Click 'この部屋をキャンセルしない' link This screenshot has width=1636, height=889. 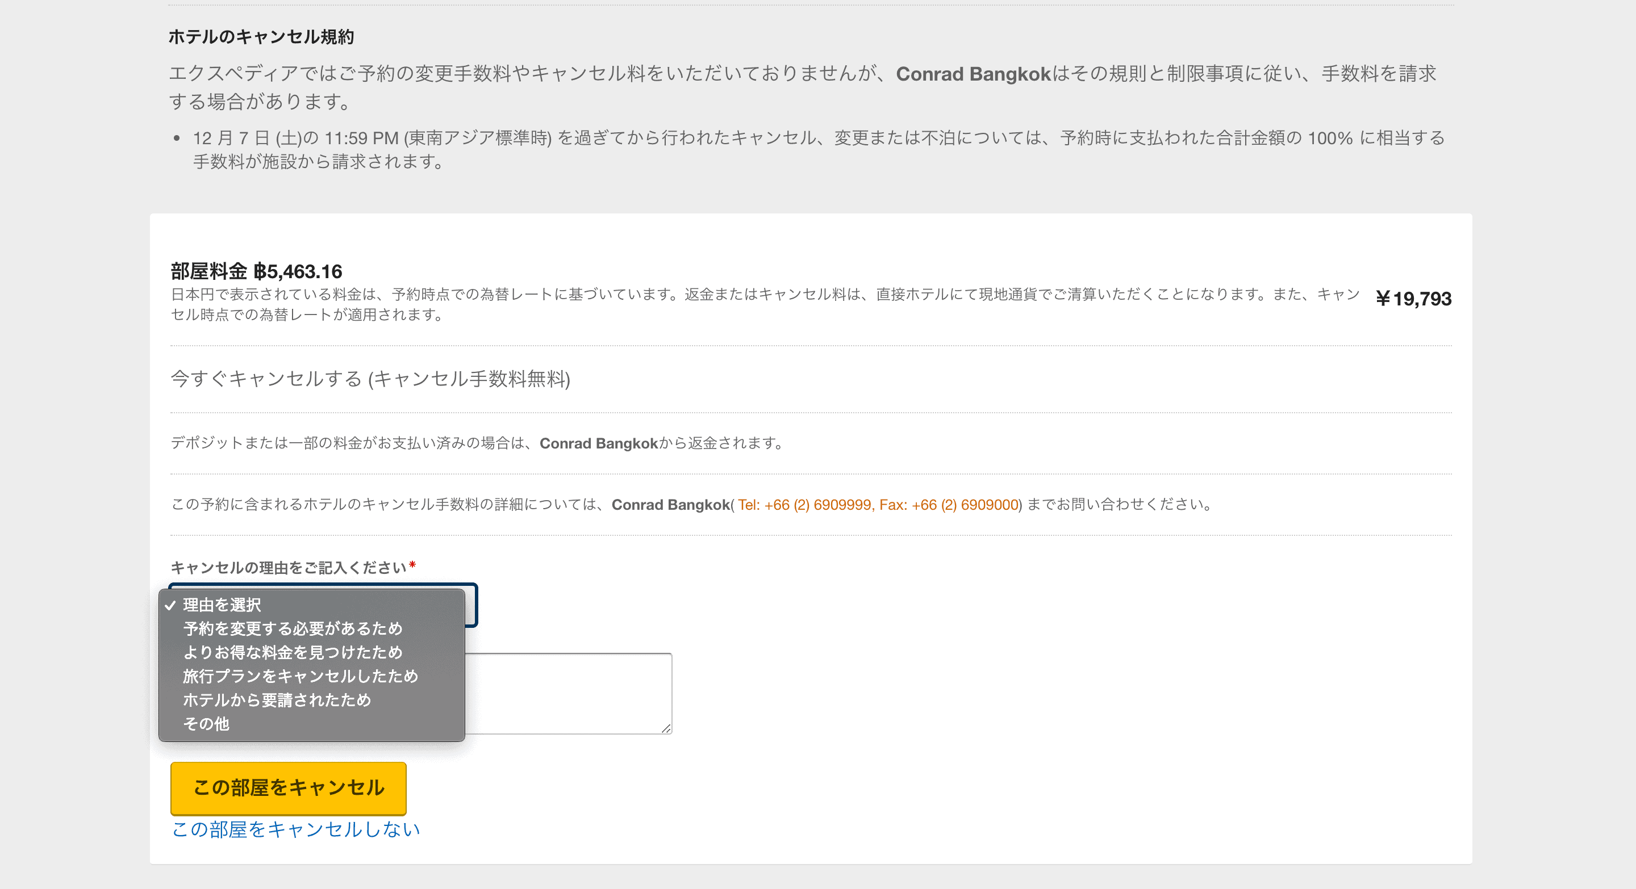click(296, 829)
